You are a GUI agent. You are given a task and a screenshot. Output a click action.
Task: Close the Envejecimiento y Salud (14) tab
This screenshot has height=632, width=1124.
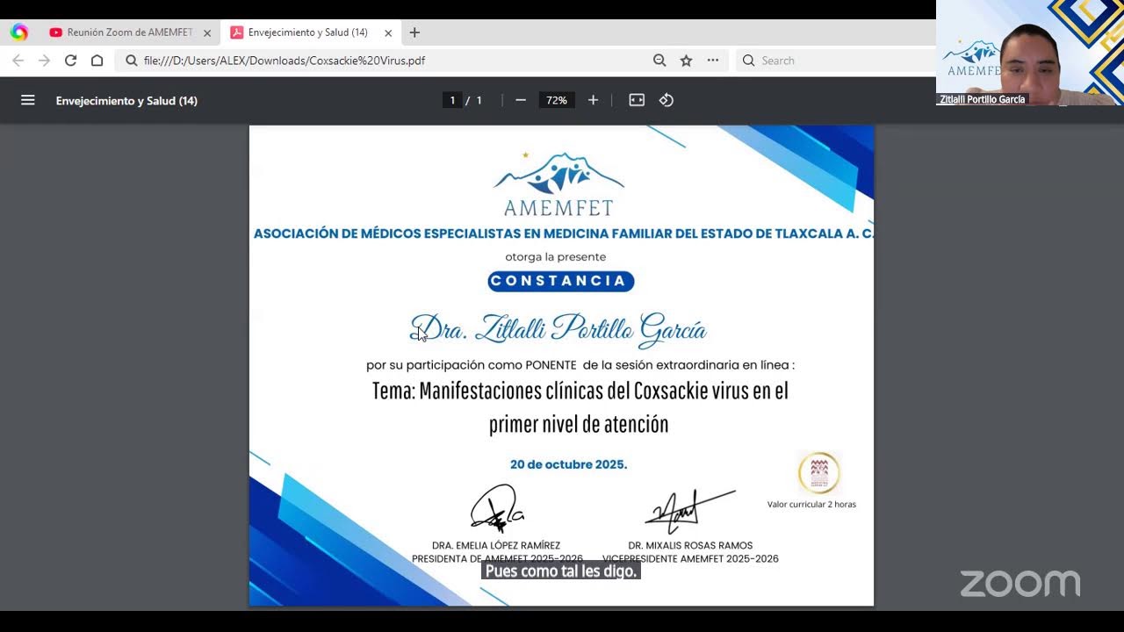388,32
